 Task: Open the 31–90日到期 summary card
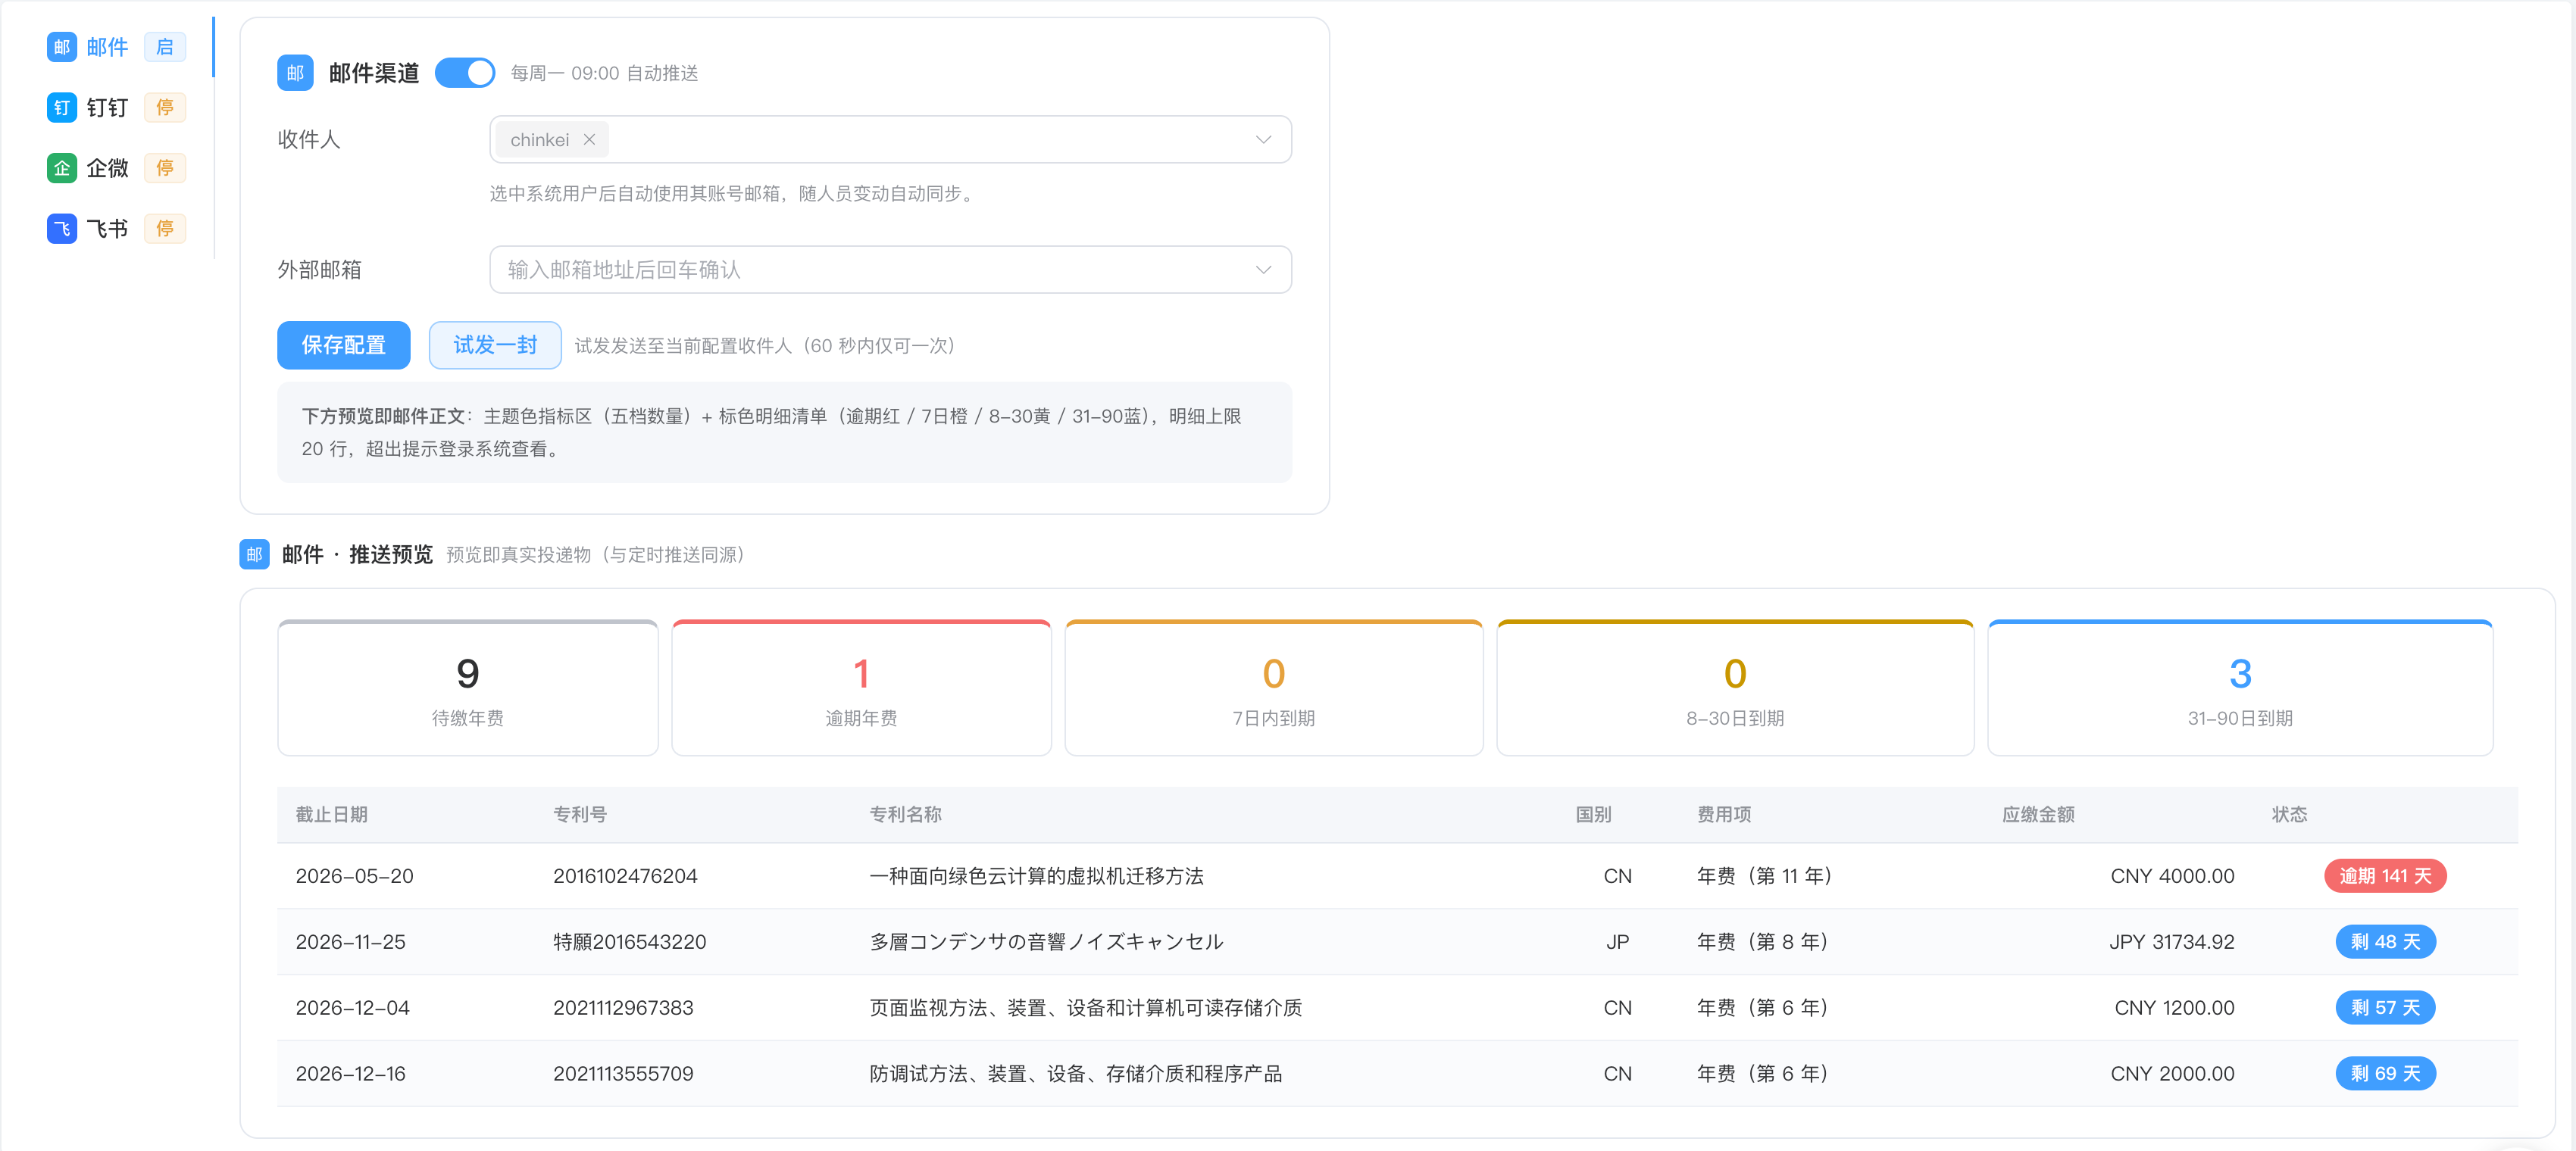pos(2240,688)
